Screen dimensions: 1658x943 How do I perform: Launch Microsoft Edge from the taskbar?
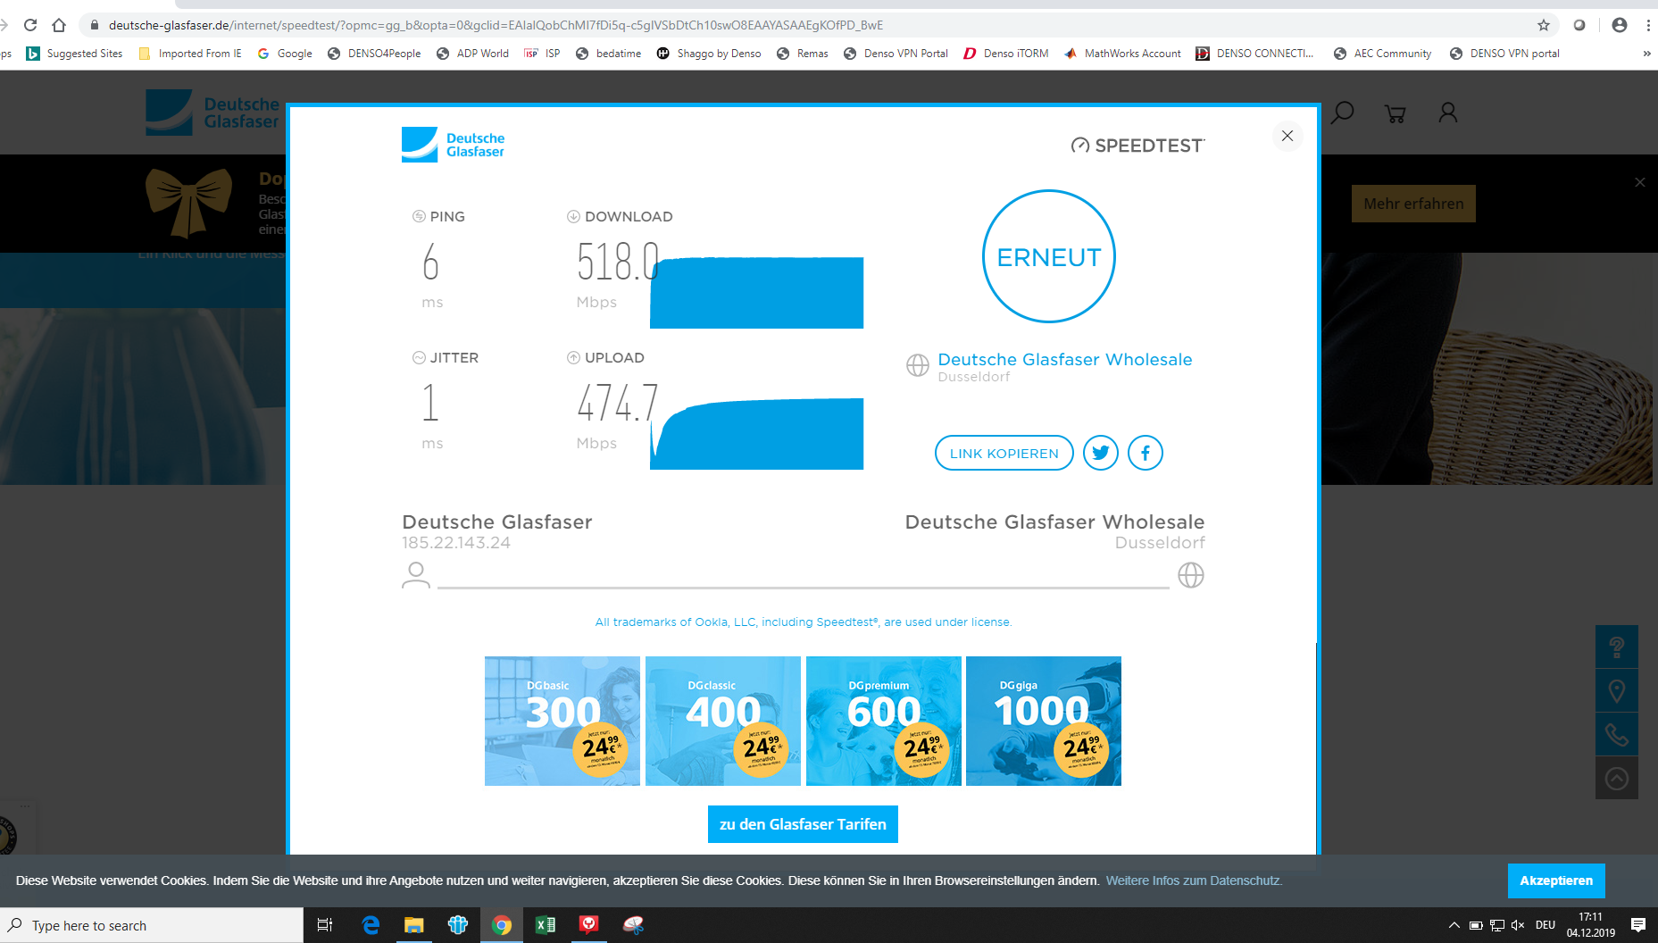371,925
